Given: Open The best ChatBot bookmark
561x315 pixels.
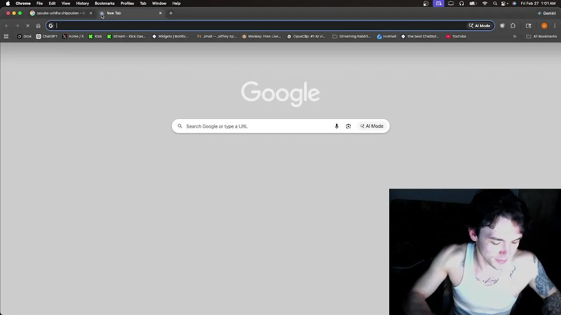Looking at the screenshot, I should click(x=420, y=36).
